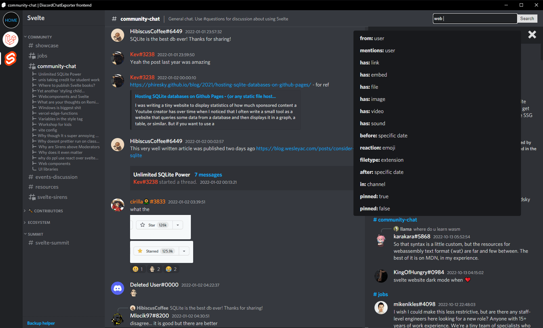
Task: Click Kev#3238 avatar at 23:59:50 message
Action: (118, 58)
